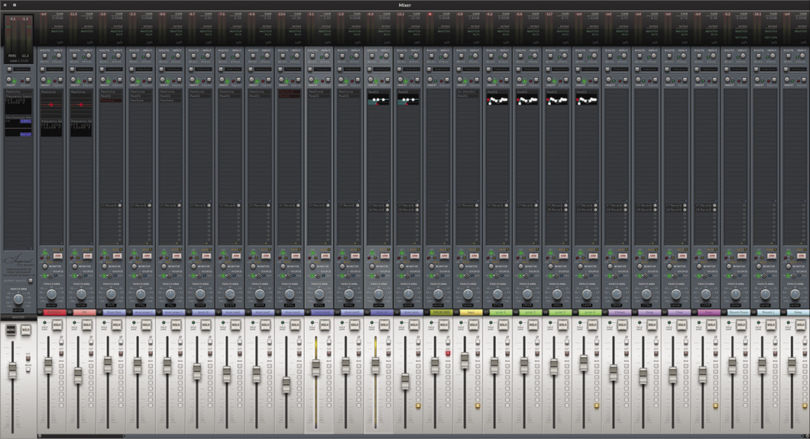This screenshot has height=439, width=810.
Task: Click the INSERT knob on Reverb Room track
Action: click(727, 79)
